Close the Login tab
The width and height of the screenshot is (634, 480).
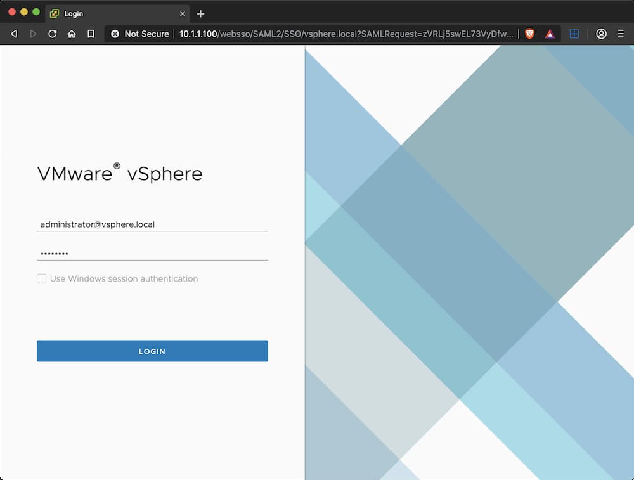point(183,14)
